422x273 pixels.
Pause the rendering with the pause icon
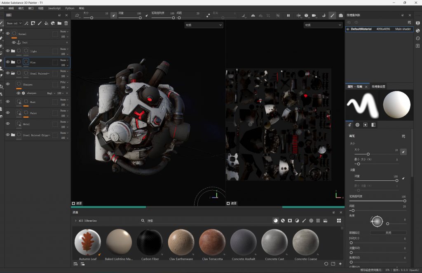(288, 16)
